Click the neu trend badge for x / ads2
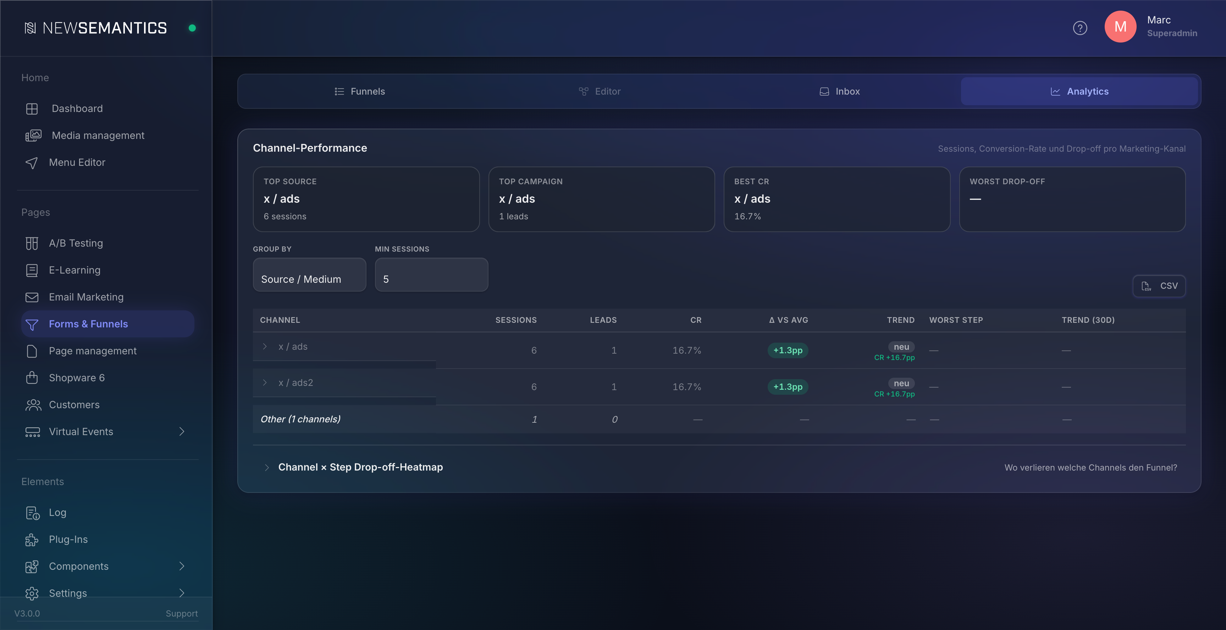This screenshot has height=630, width=1226. pos(901,383)
